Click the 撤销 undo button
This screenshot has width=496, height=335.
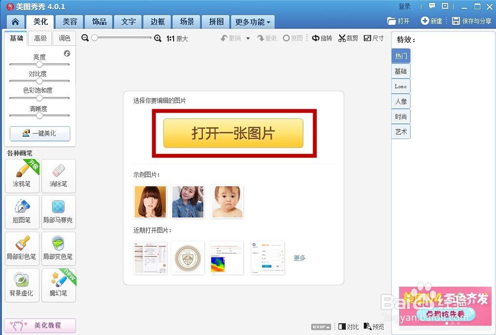[x=231, y=38]
